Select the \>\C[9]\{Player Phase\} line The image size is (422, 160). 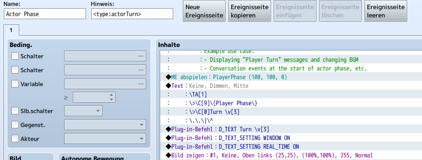pos(291,103)
